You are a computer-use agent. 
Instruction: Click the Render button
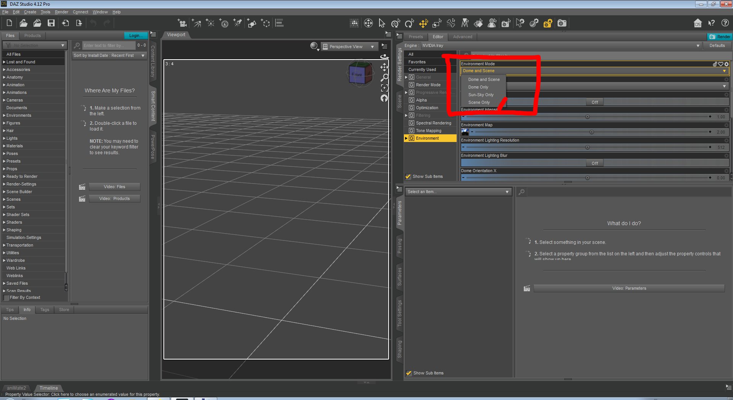(720, 37)
